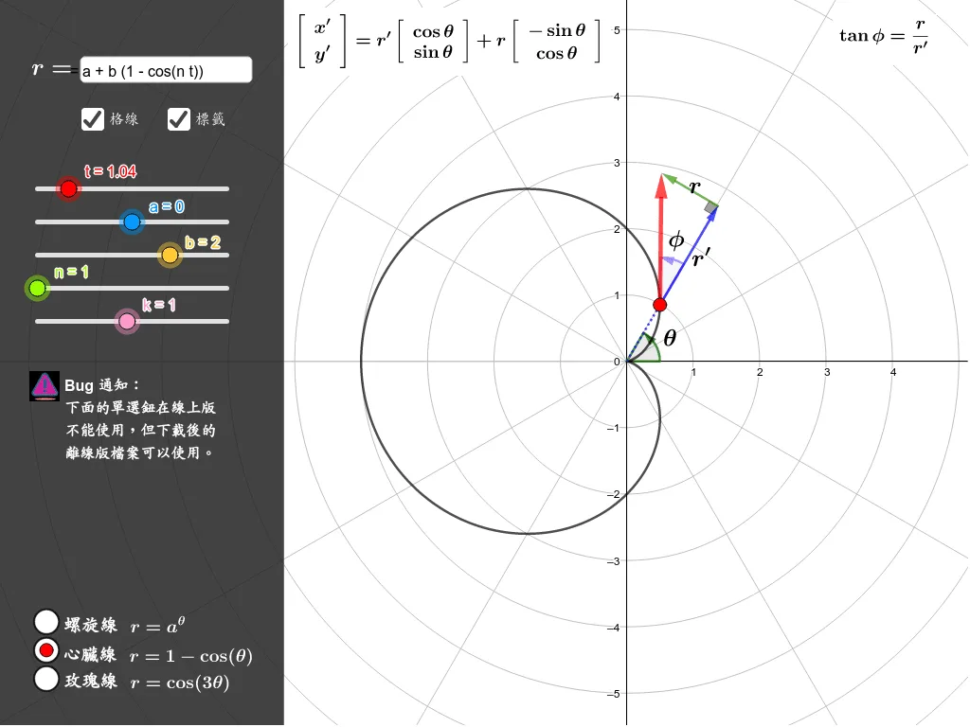The width and height of the screenshot is (970, 727).
Task: Click the x′ y′ matrix equation
Action: click(x=450, y=41)
